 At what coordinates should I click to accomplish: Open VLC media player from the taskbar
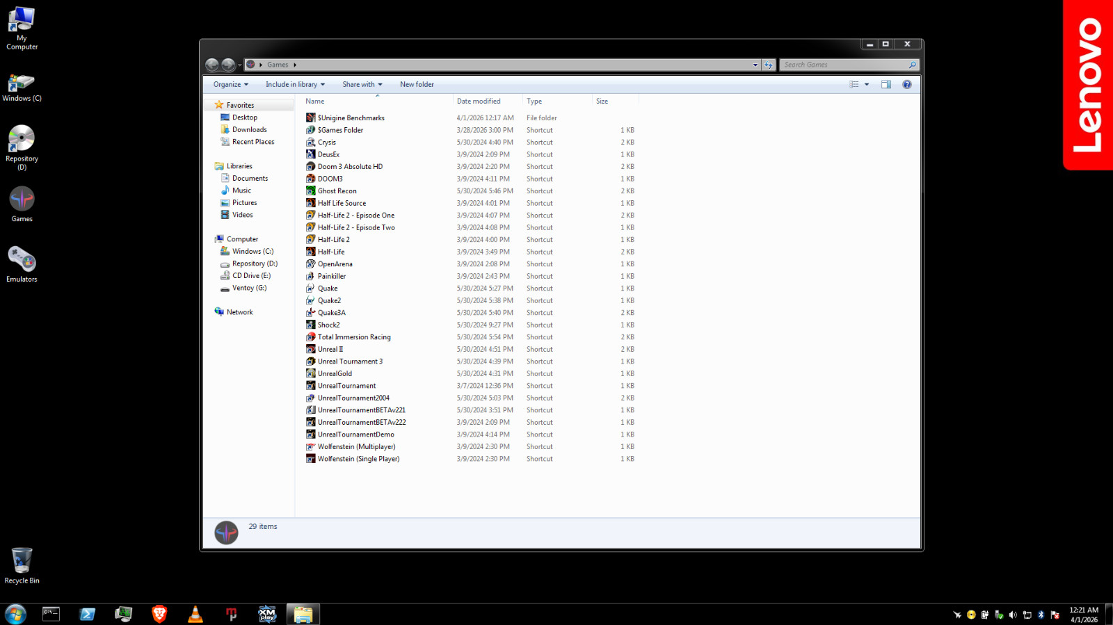pyautogui.click(x=195, y=614)
